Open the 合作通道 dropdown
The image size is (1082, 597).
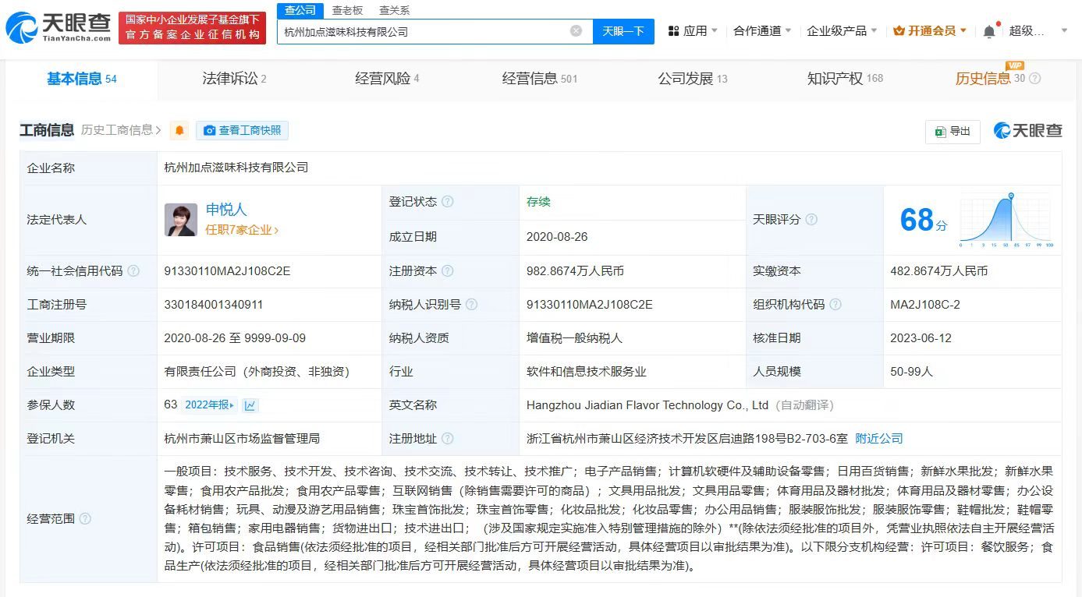(762, 29)
